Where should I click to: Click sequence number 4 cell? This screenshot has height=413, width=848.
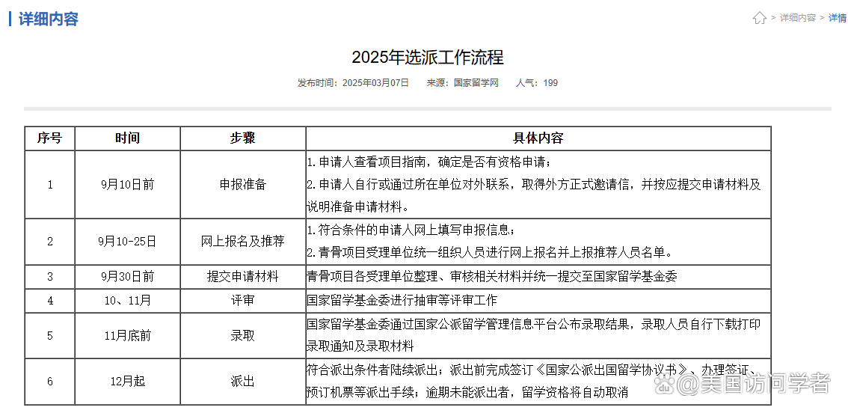click(x=50, y=301)
